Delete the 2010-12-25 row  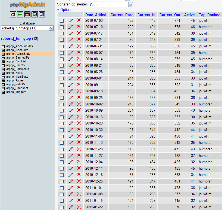click(x=79, y=181)
